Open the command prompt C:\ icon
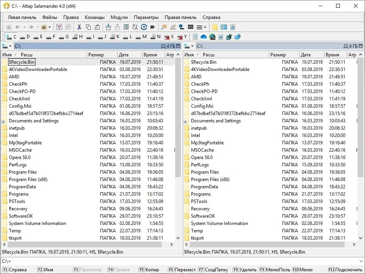The height and width of the screenshot is (274, 365). [191, 27]
